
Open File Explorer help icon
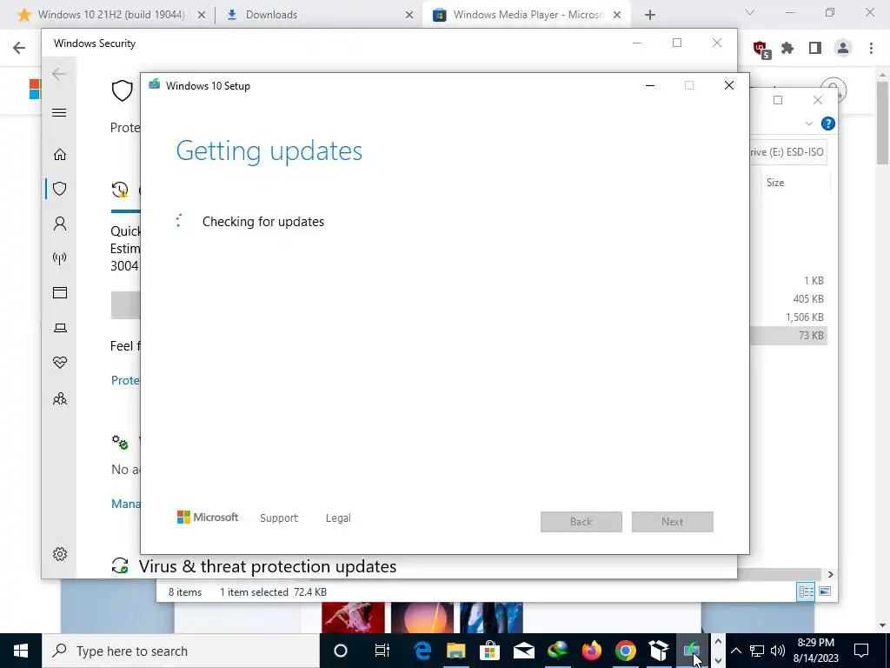pyautogui.click(x=828, y=124)
